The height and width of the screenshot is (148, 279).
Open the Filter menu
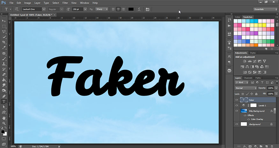65,3
